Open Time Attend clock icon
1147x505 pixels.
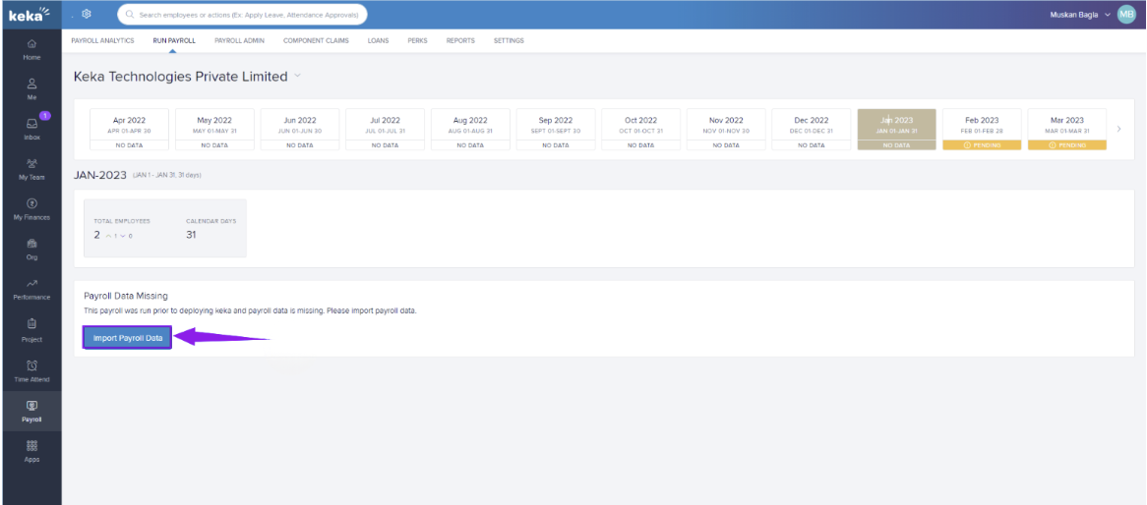click(x=31, y=370)
